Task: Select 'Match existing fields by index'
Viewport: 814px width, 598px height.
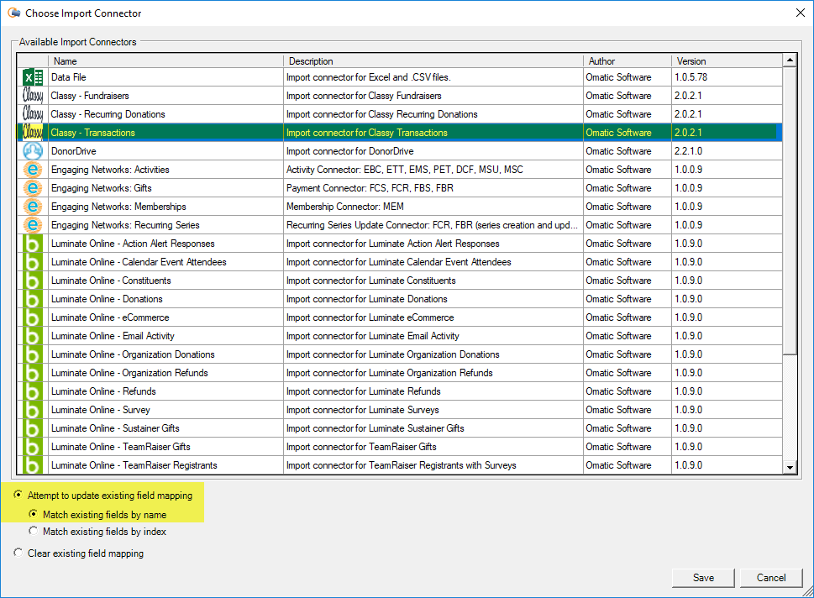Action: click(x=33, y=531)
